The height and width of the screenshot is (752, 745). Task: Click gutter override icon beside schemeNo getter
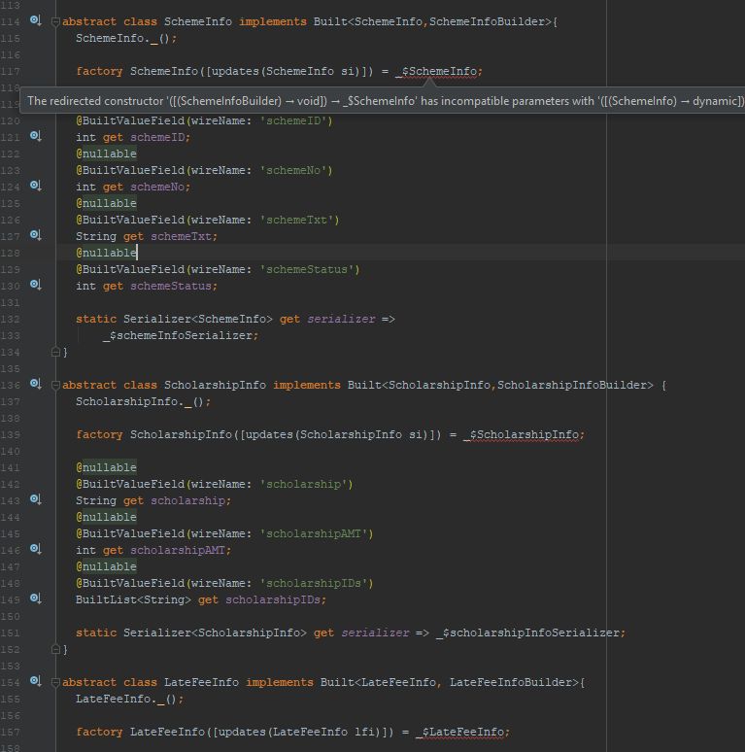click(x=36, y=186)
